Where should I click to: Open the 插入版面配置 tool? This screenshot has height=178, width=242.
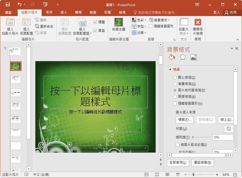click(26, 26)
